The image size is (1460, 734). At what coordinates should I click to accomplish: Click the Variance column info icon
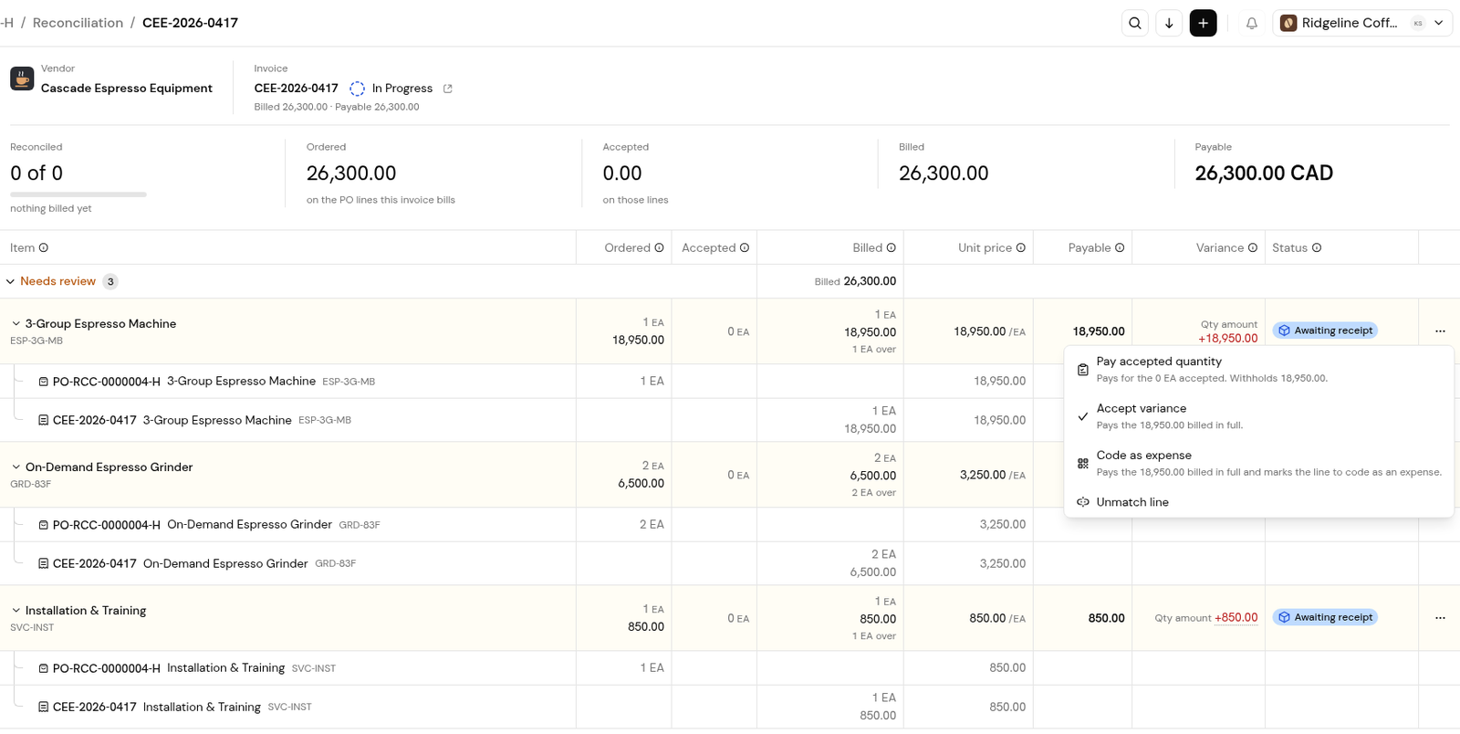tap(1253, 247)
